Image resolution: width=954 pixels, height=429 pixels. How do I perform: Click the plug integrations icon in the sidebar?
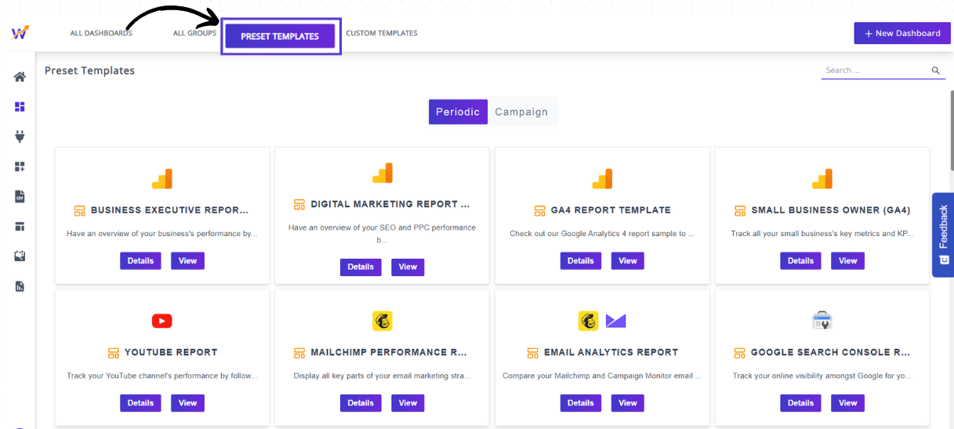pyautogui.click(x=20, y=136)
